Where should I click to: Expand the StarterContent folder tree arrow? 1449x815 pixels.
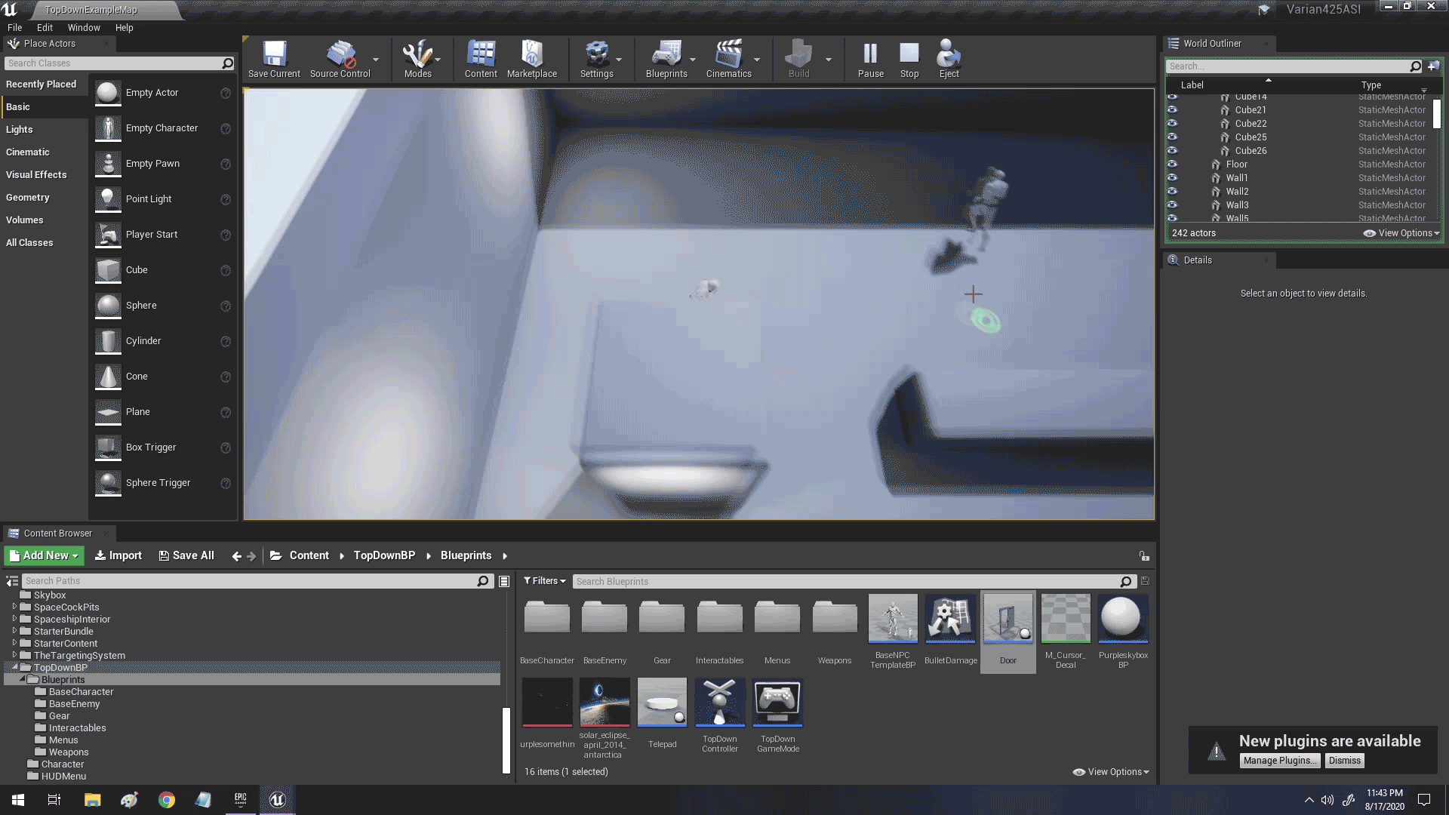point(14,643)
